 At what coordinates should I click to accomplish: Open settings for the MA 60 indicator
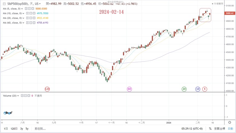[31, 23]
